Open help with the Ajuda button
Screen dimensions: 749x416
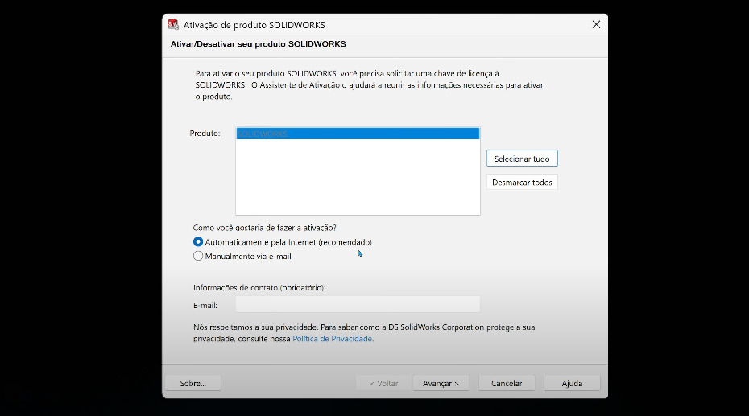(x=572, y=383)
